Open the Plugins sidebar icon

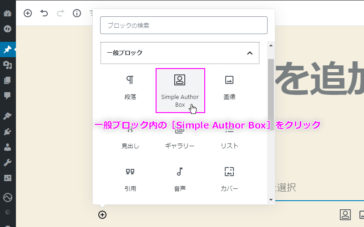7,132
